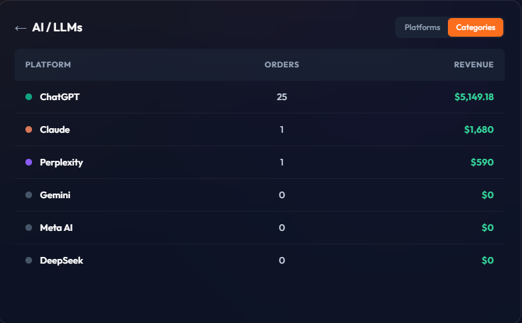The width and height of the screenshot is (522, 323).
Task: Select the Categories tab
Action: coord(475,27)
